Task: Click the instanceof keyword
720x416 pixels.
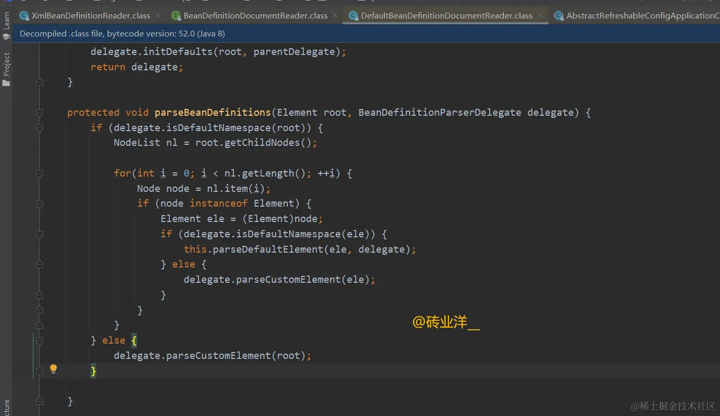Action: (219, 204)
